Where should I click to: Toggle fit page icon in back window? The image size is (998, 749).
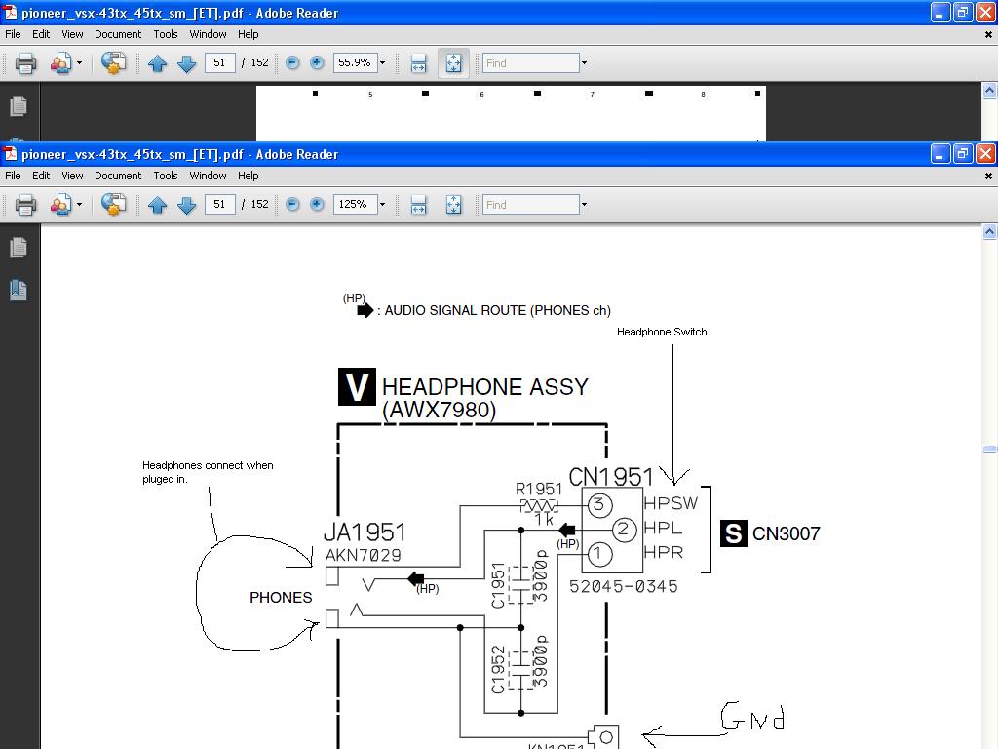point(454,63)
